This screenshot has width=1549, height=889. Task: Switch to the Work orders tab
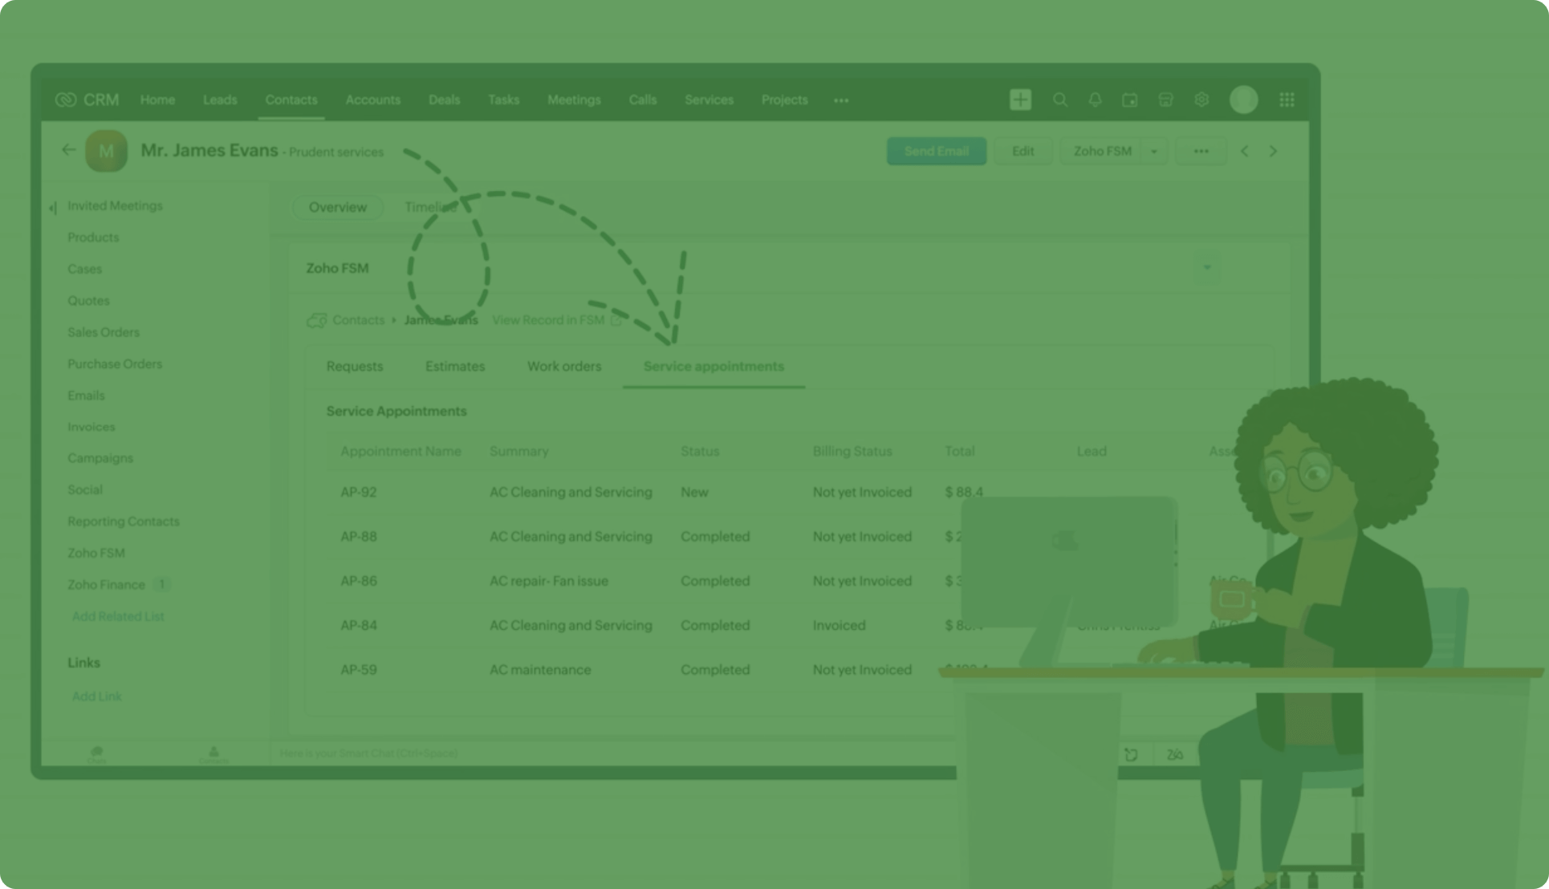pos(564,366)
